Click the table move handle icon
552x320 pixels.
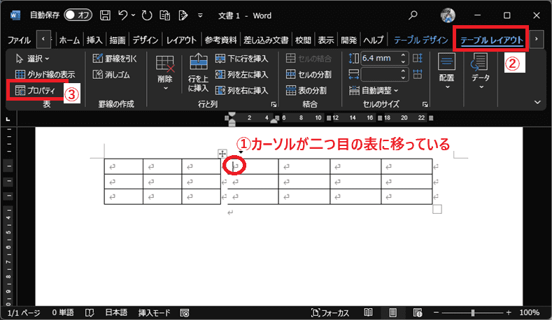coord(222,153)
